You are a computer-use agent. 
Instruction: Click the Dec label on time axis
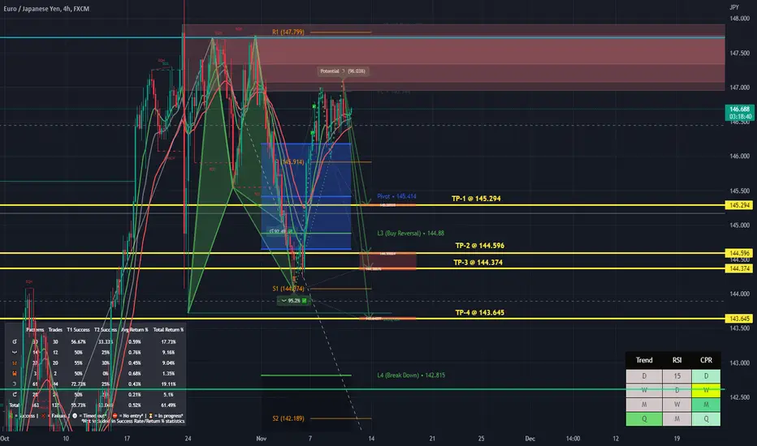[x=530, y=438]
